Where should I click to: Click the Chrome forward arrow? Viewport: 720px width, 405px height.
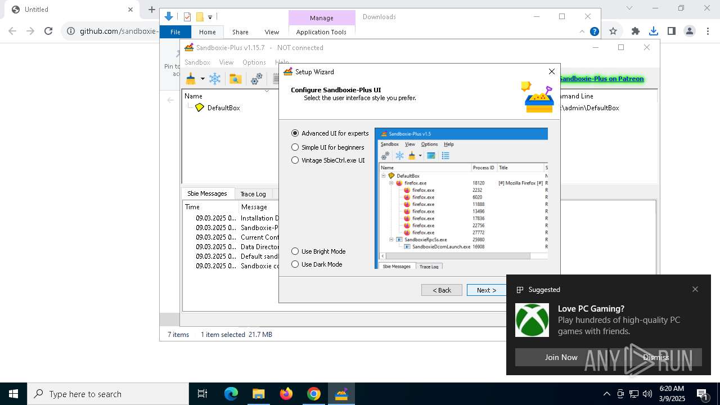coord(30,31)
